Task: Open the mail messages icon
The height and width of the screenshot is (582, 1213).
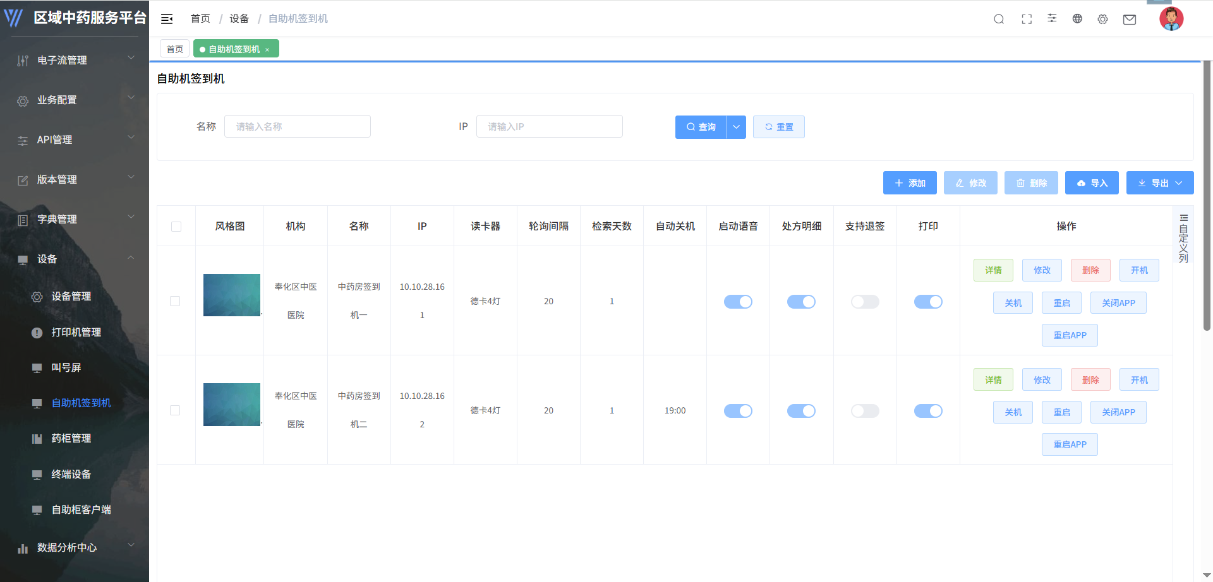Action: tap(1130, 20)
